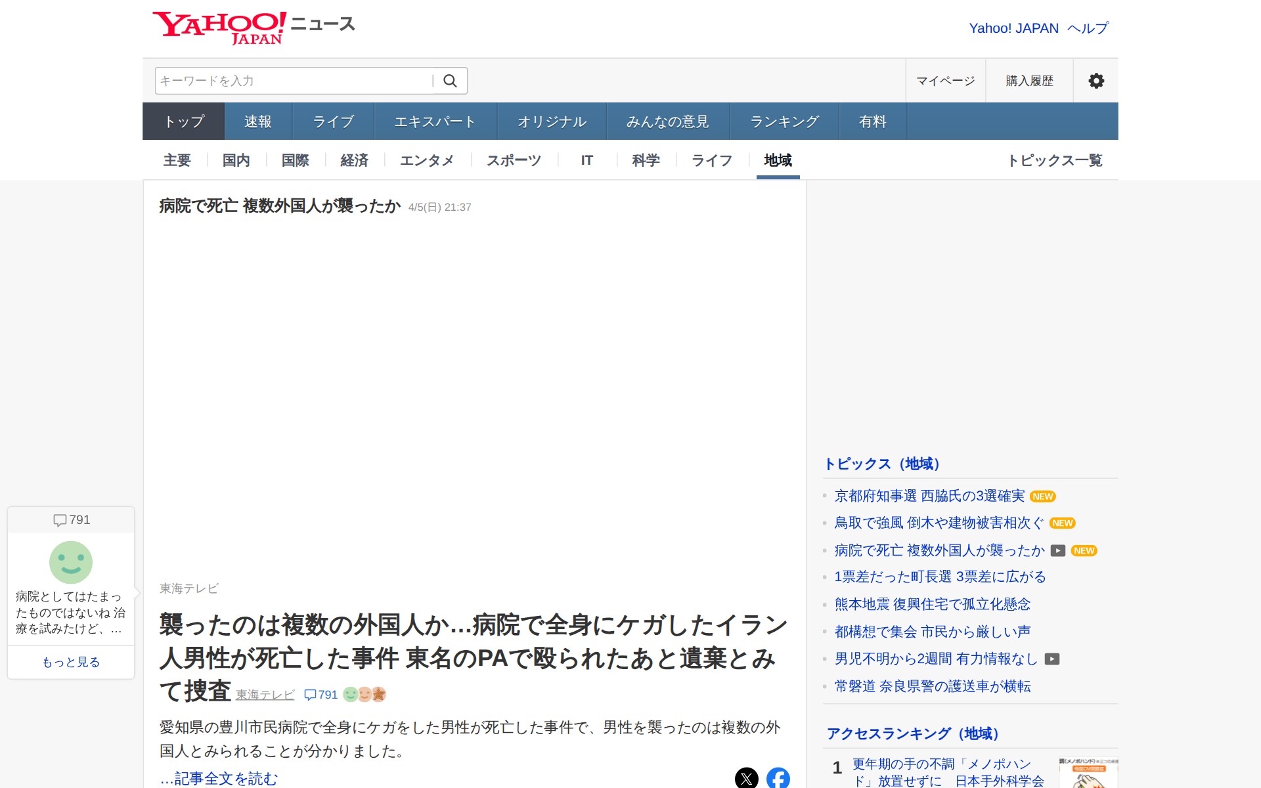The height and width of the screenshot is (788, 1261).
Task: Open トピックス一覧 link
Action: pyautogui.click(x=1055, y=160)
